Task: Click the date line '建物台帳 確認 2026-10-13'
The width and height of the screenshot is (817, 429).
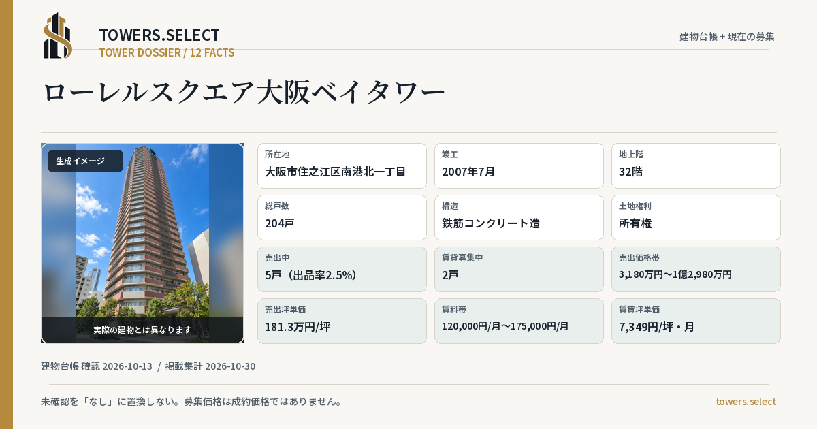Action: [x=97, y=366]
